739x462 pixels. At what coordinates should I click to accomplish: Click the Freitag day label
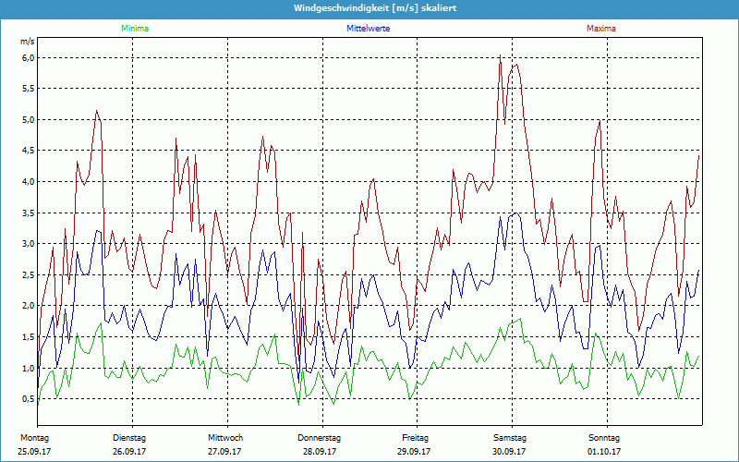click(415, 438)
